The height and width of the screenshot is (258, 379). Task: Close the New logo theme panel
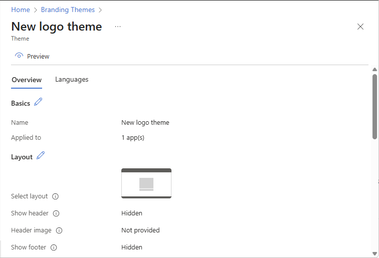[x=360, y=27]
